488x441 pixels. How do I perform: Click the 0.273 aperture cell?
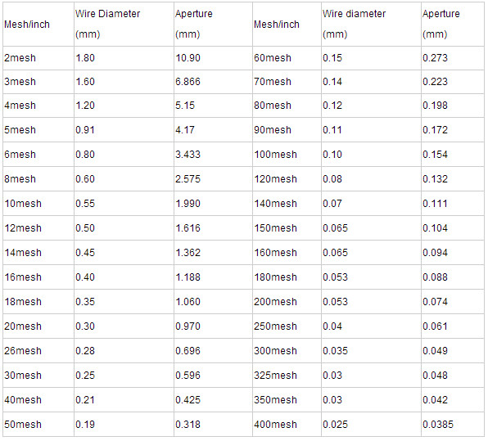(435, 58)
